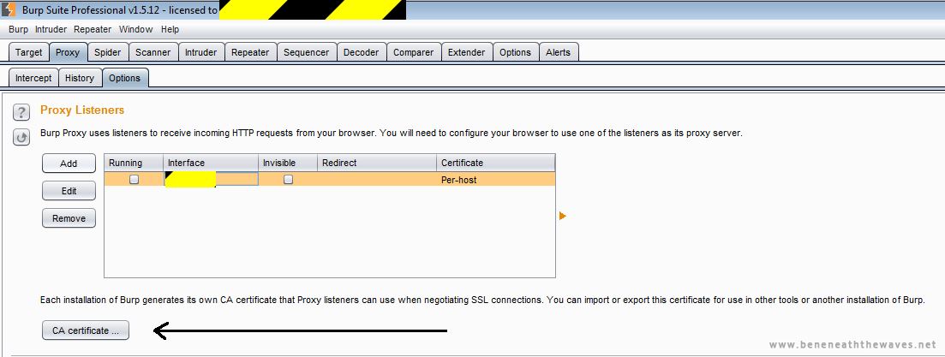Click the Remove listener button

coord(69,218)
